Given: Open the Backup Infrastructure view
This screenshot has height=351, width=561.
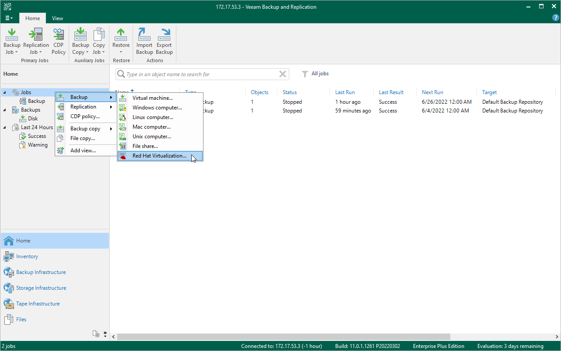Looking at the screenshot, I should 41,272.
